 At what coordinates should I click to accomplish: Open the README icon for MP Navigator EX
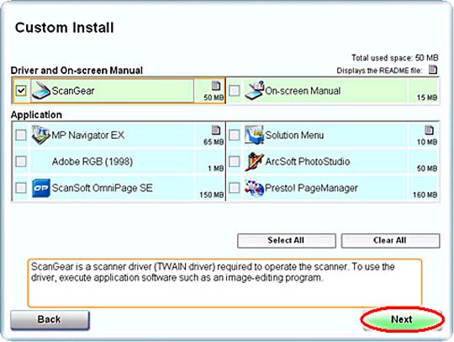pyautogui.click(x=216, y=131)
